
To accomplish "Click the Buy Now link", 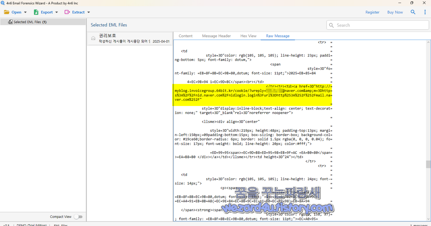I will (395, 12).
